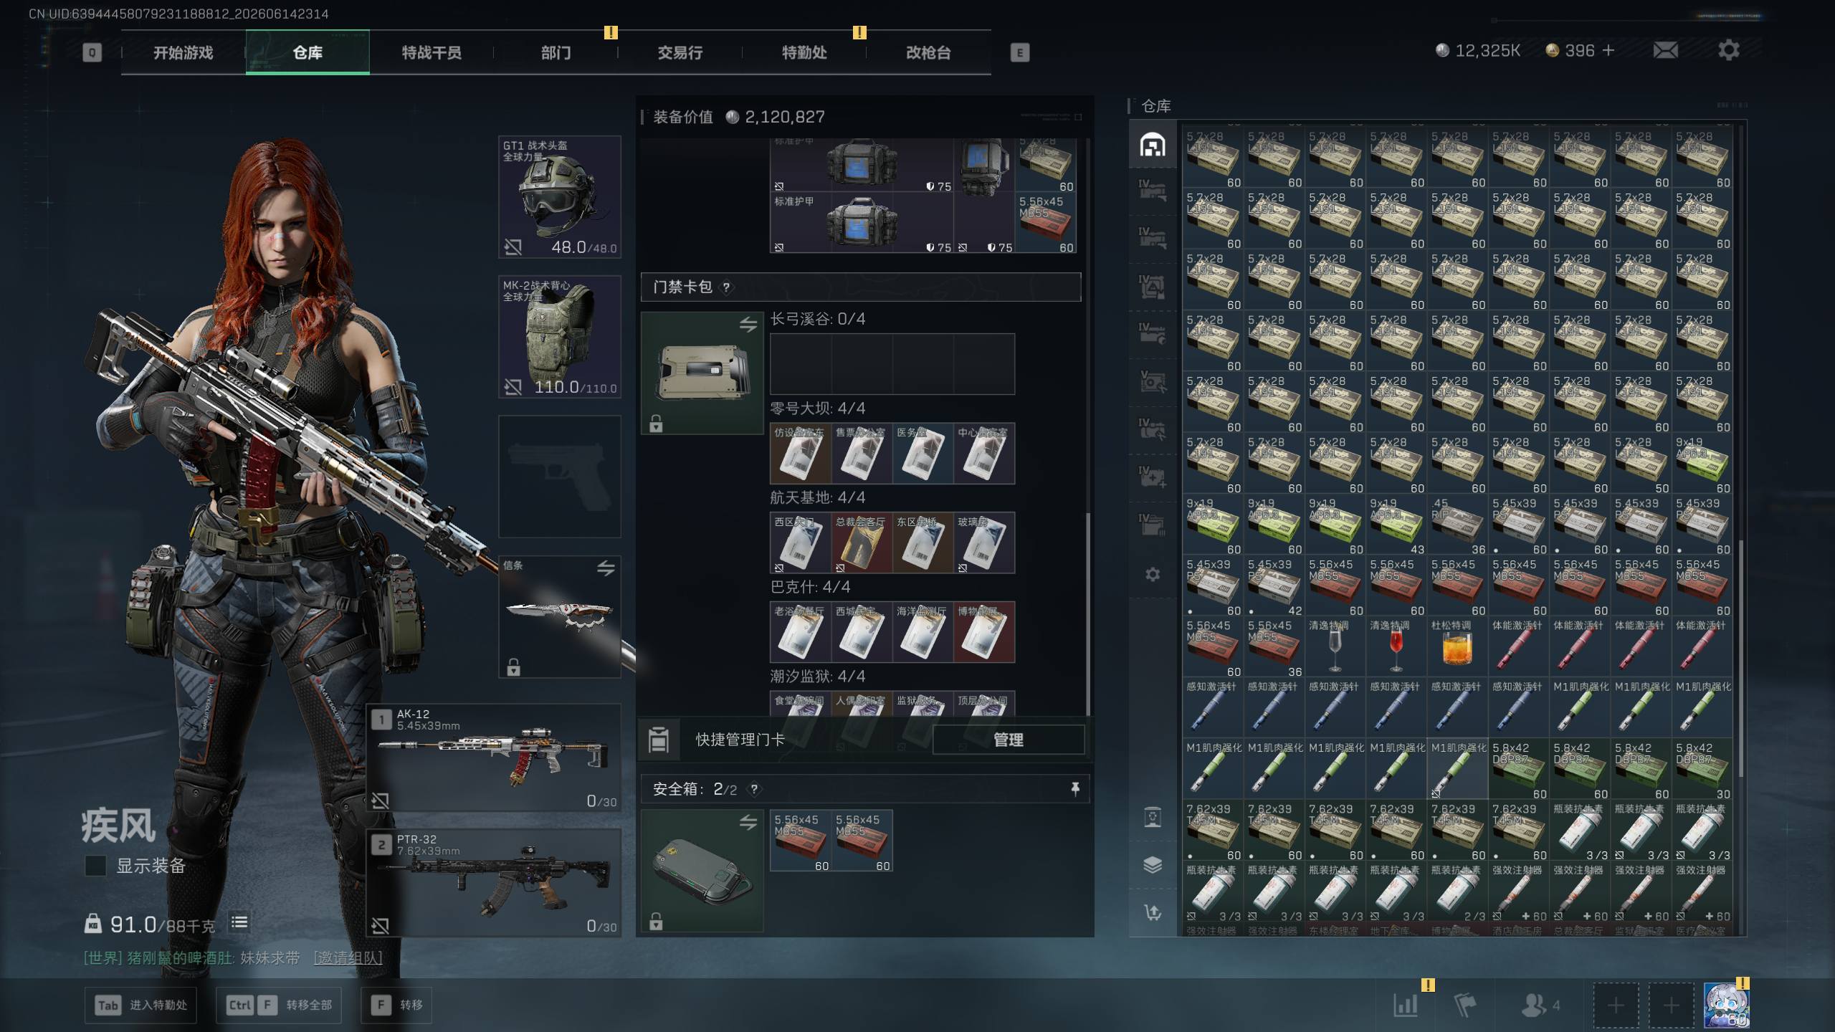This screenshot has width=1835, height=1032.
Task: Click the 12,325K currency balance
Action: 1479,50
